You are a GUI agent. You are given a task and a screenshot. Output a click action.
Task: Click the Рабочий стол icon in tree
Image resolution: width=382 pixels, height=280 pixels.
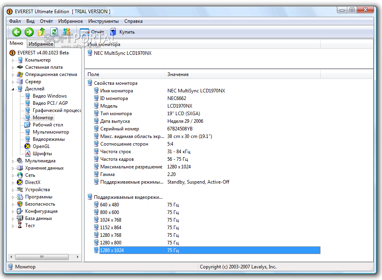[x=27, y=125]
